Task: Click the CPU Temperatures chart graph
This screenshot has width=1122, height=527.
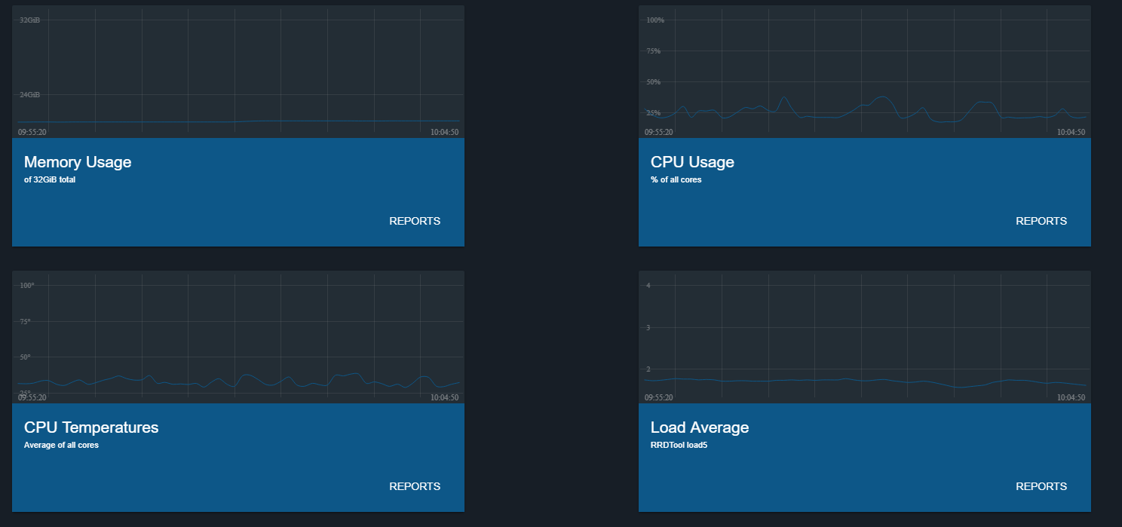Action: (x=238, y=337)
